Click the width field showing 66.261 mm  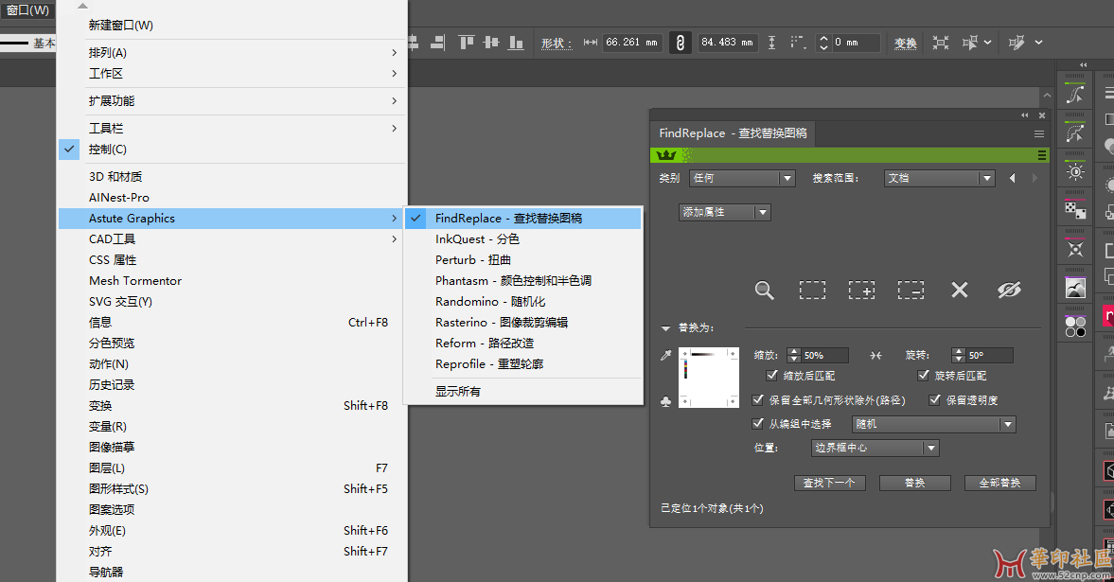coord(632,43)
